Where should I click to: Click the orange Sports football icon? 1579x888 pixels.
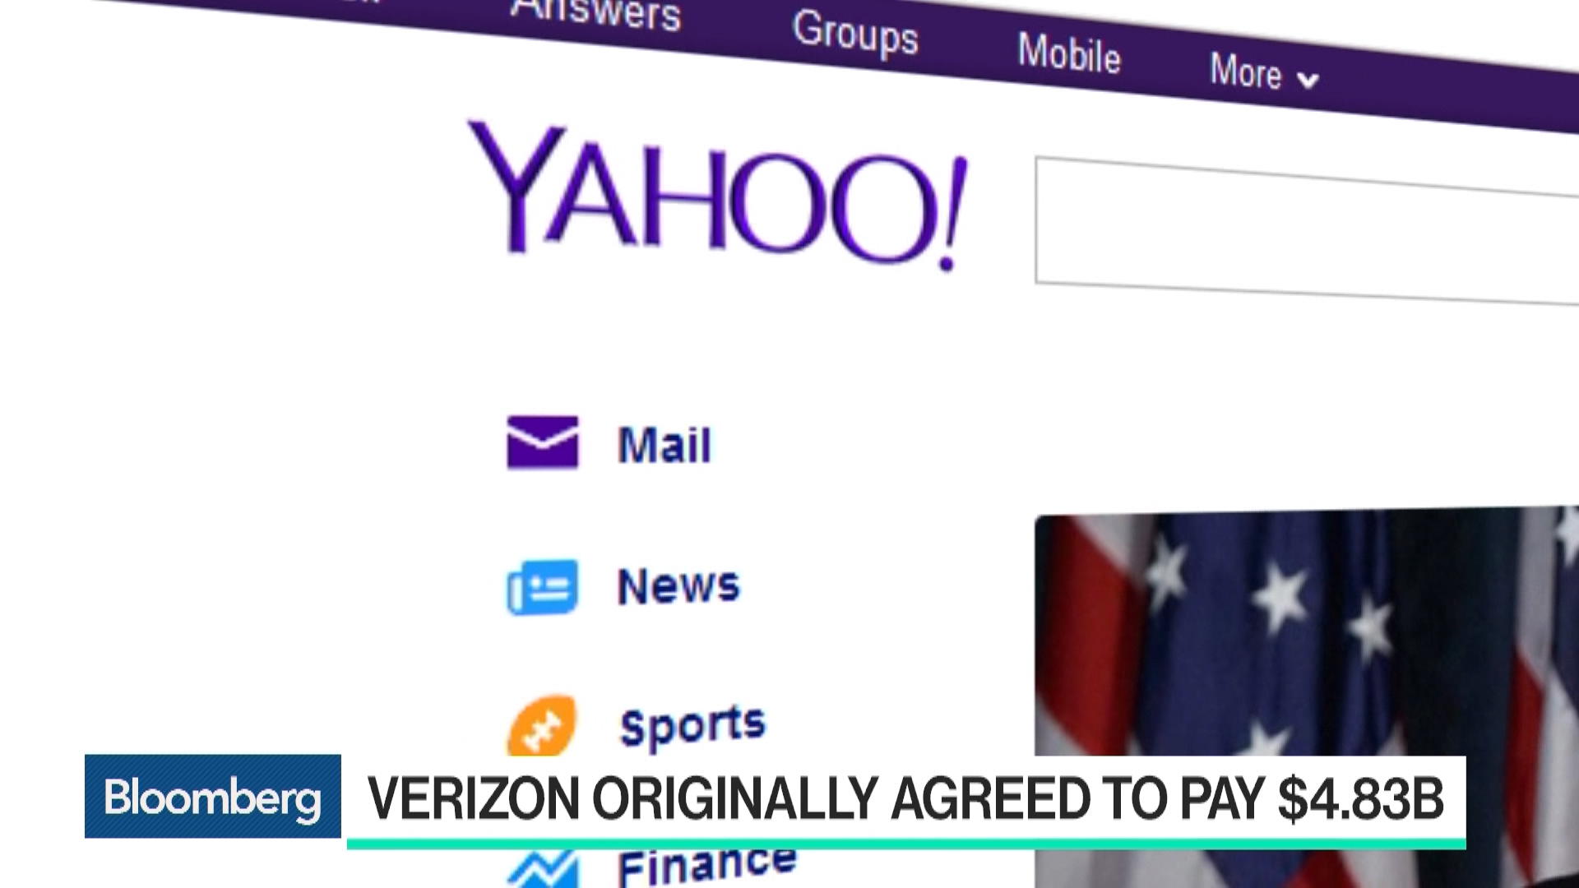click(542, 726)
